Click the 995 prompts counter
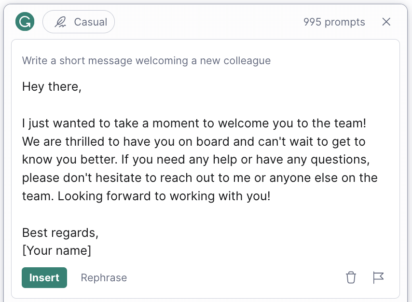Image resolution: width=412 pixels, height=302 pixels. [334, 22]
